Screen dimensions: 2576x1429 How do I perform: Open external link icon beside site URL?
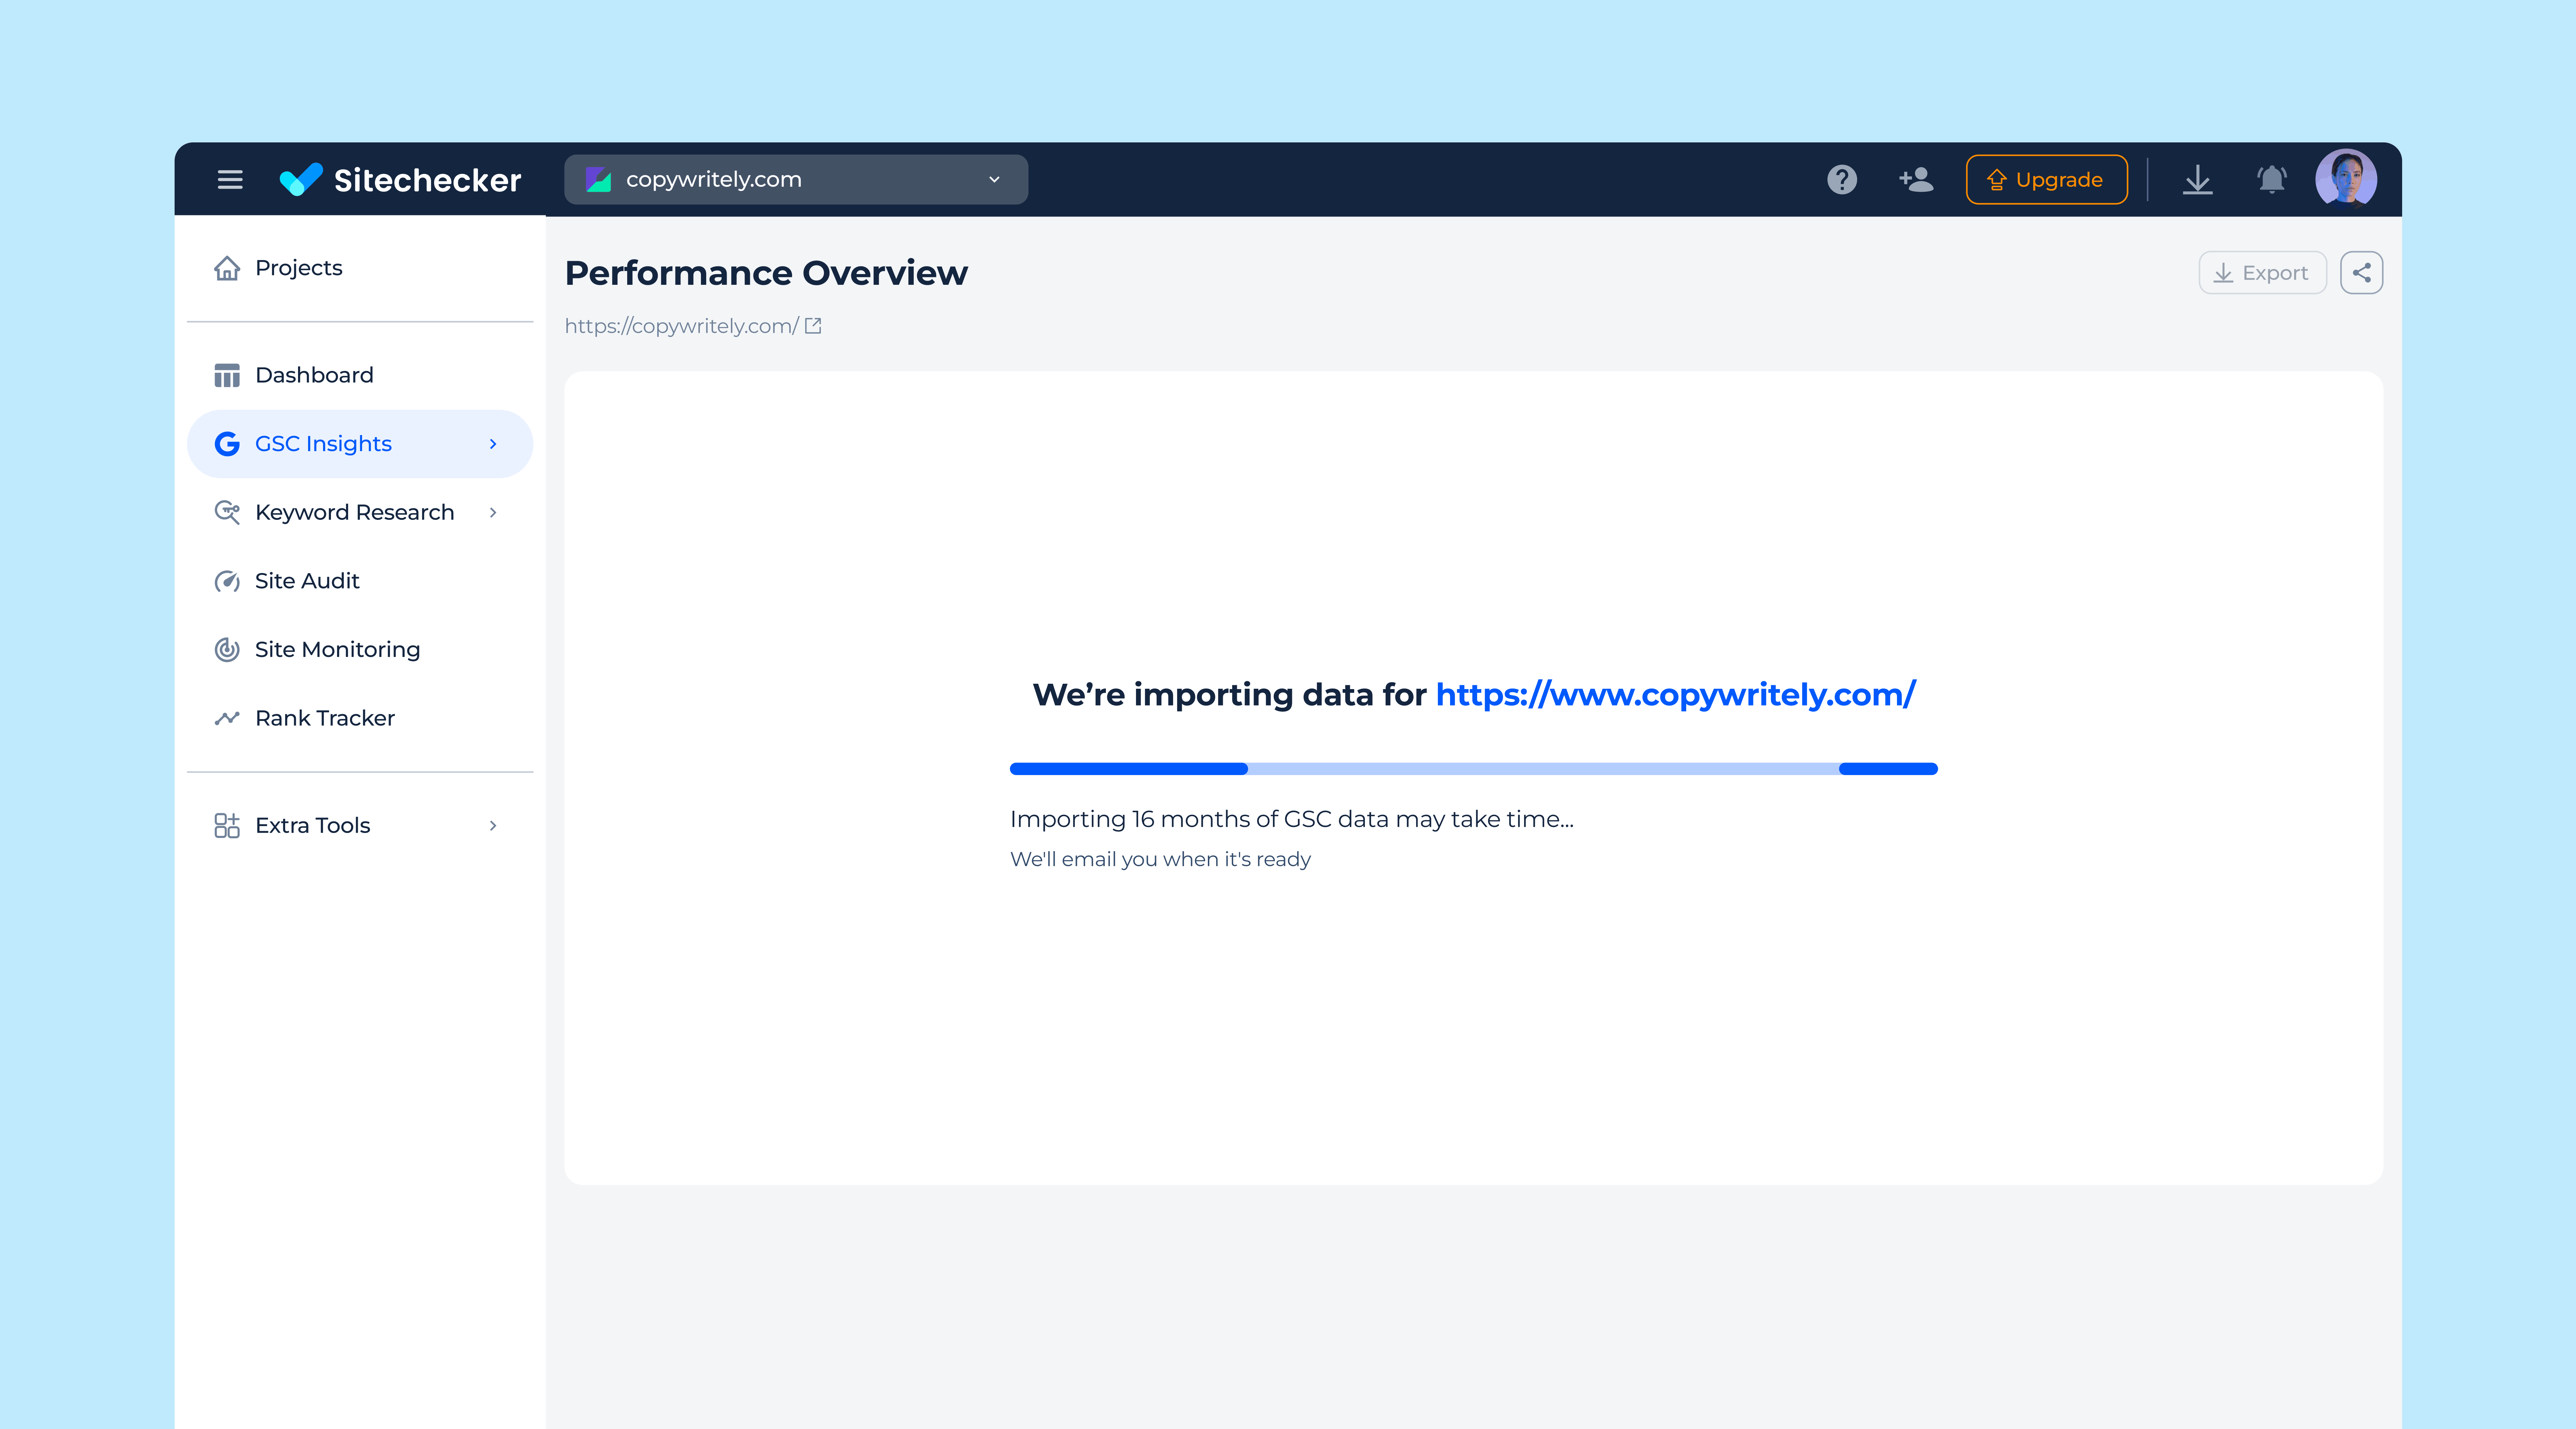[x=813, y=326]
